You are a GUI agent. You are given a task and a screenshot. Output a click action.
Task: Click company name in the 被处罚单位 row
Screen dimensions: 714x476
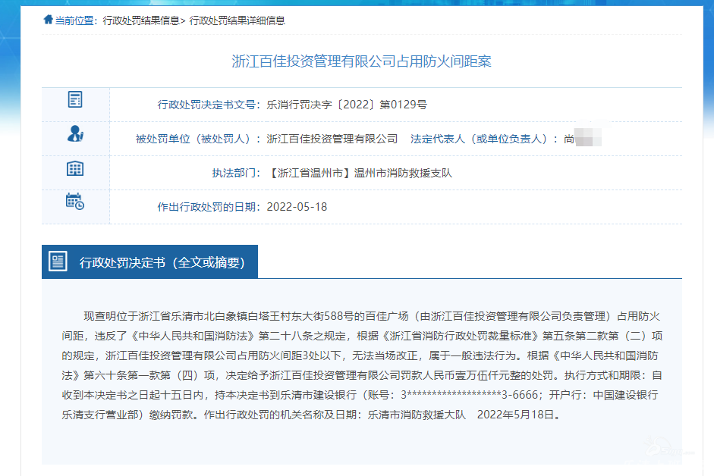tap(332, 139)
